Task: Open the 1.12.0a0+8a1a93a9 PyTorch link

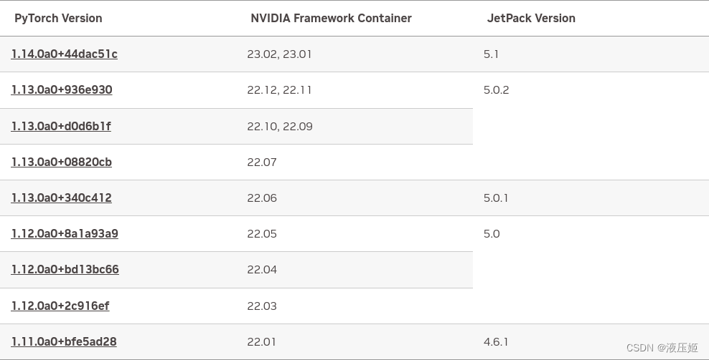Action: [65, 234]
